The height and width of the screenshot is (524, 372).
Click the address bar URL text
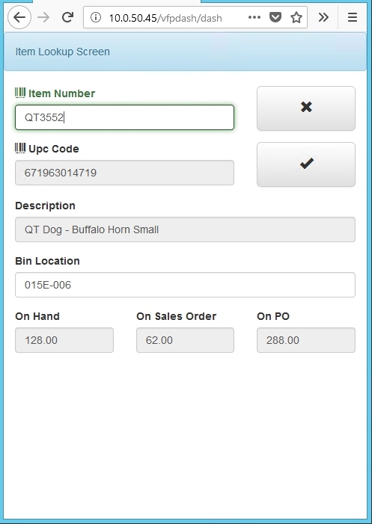click(x=165, y=18)
